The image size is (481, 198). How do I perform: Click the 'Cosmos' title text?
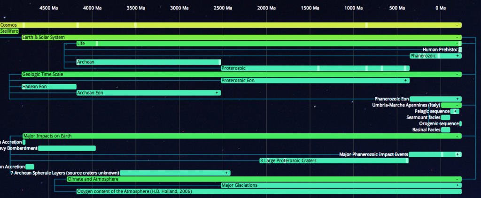(x=8, y=25)
